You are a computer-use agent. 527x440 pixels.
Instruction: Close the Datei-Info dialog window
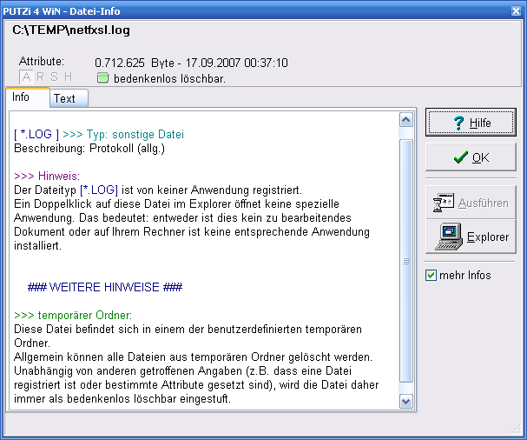[516, 10]
